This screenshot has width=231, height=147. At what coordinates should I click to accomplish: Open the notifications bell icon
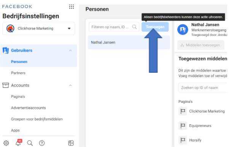click(18, 142)
